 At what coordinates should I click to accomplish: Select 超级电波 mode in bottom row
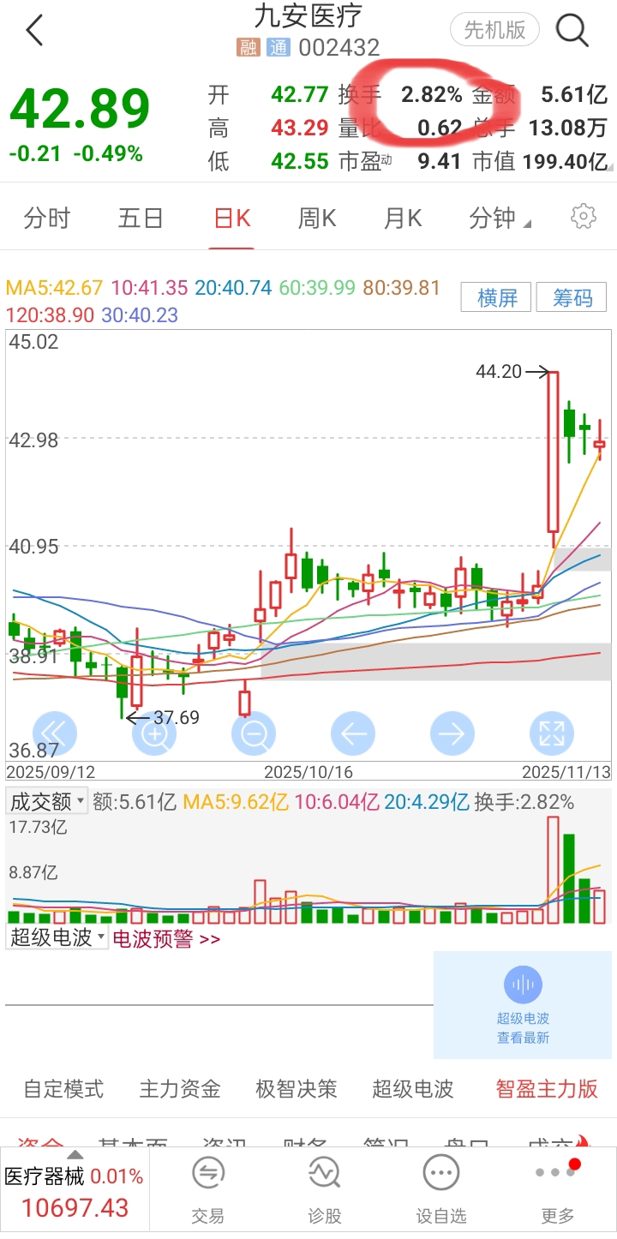point(413,1089)
